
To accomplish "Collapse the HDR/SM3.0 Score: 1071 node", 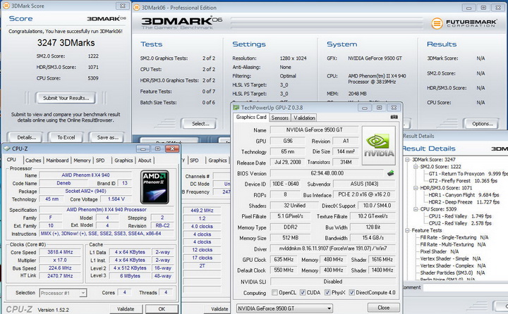I will tap(416, 188).
